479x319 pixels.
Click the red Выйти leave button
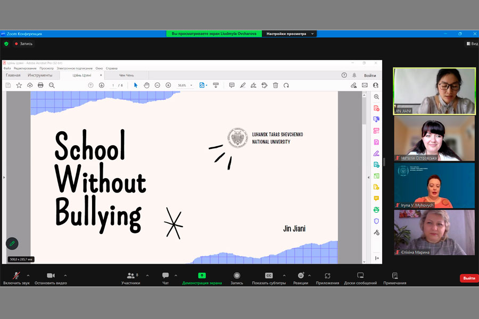click(468, 278)
